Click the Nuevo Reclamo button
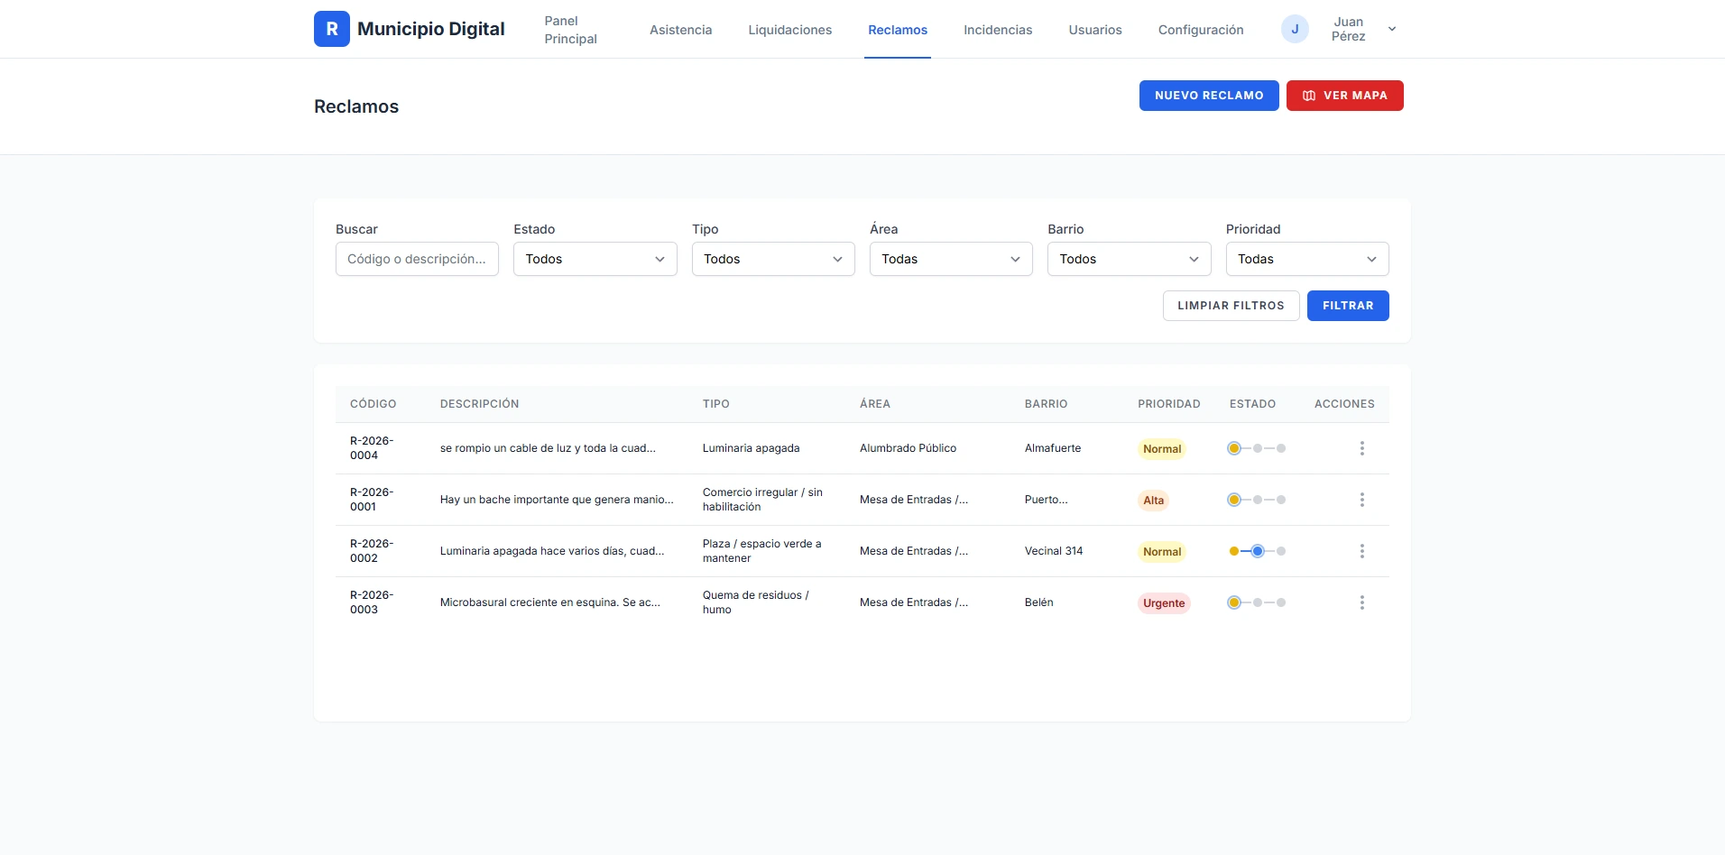 coord(1209,96)
